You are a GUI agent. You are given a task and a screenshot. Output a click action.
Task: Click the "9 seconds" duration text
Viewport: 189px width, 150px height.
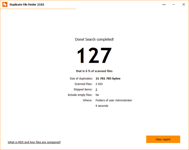click(102, 106)
